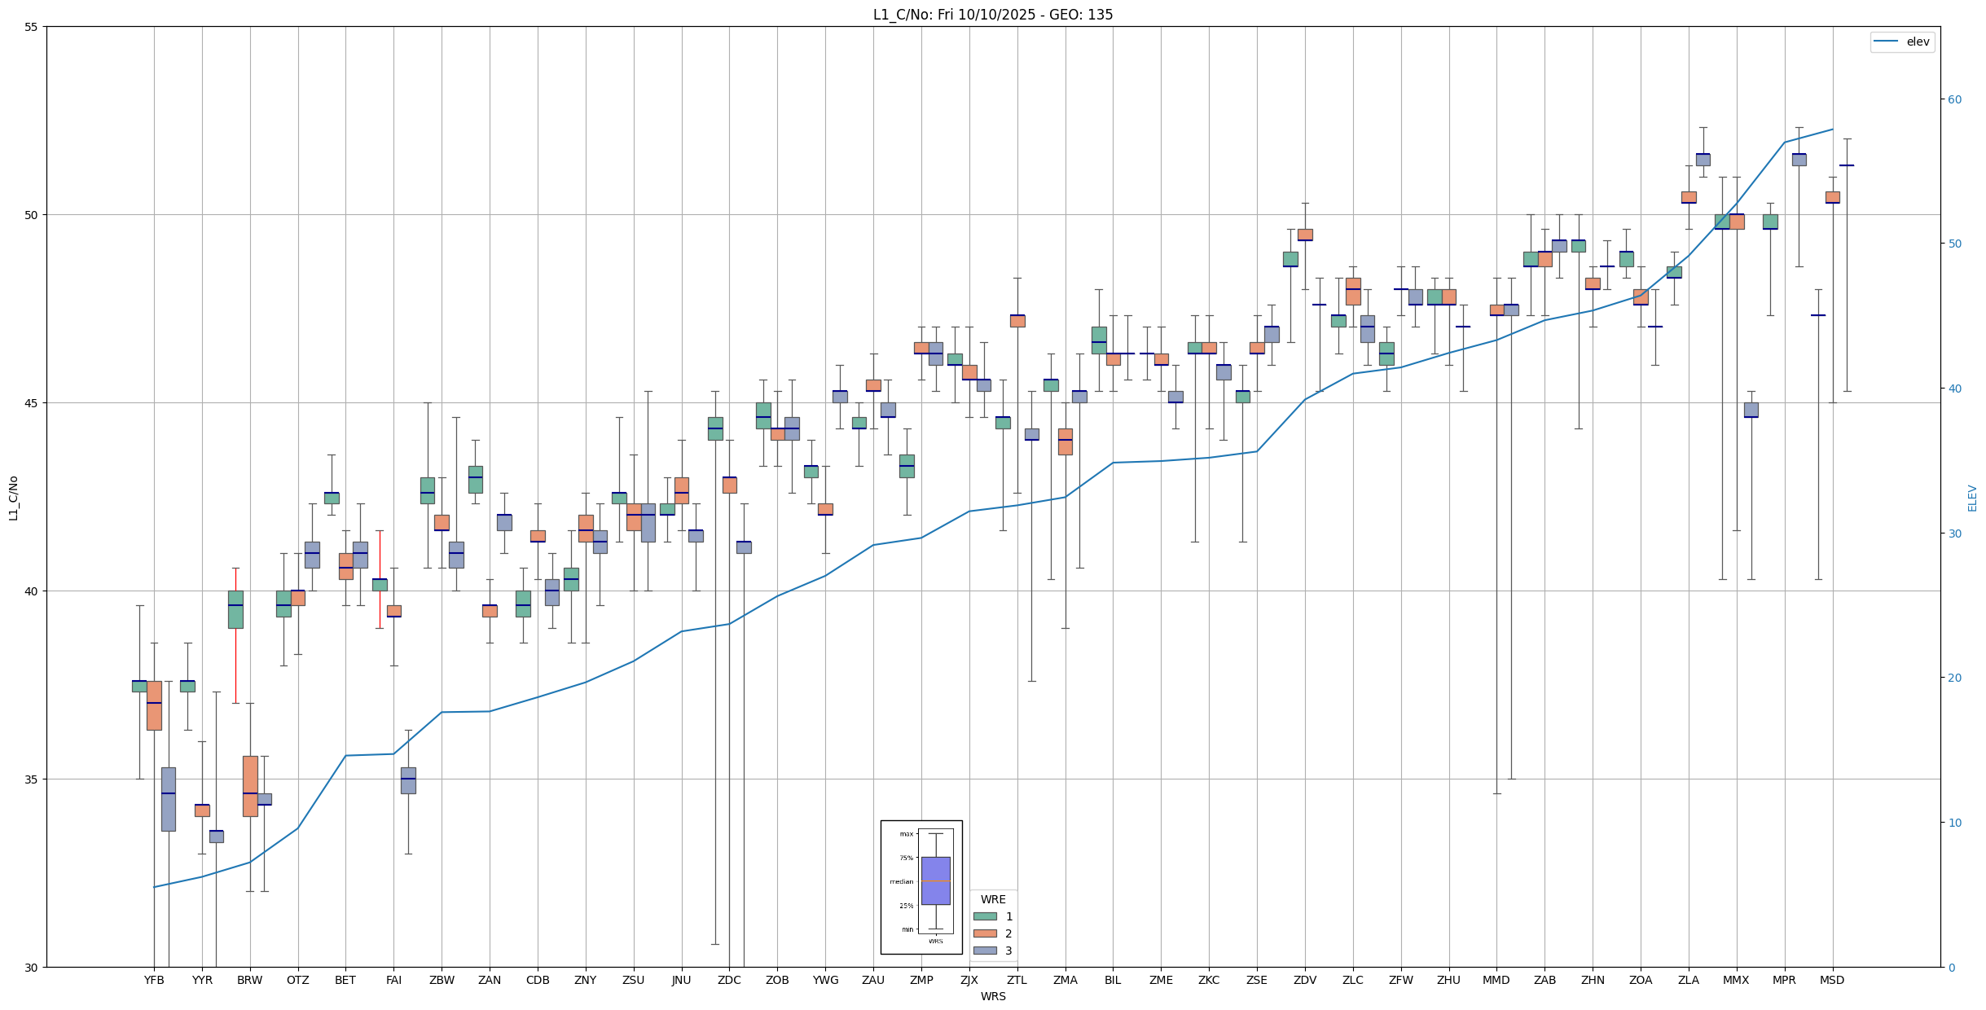1986x1010 pixels.
Task: Click the ZDC x-axis tick label
Action: pyautogui.click(x=729, y=980)
